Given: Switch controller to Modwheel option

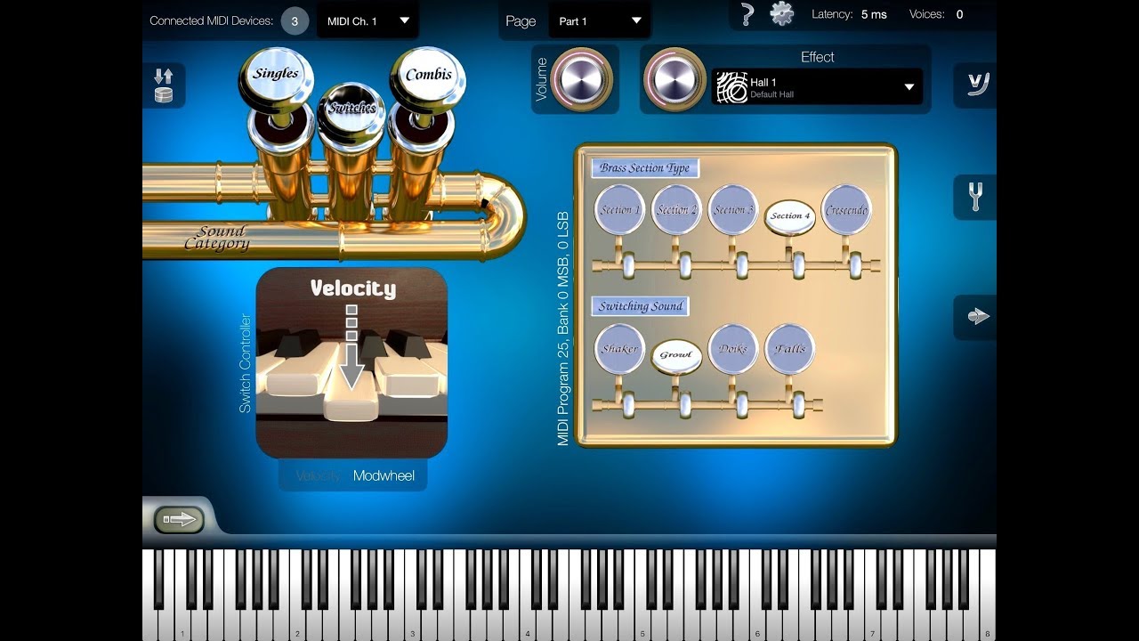Looking at the screenshot, I should pos(384,475).
